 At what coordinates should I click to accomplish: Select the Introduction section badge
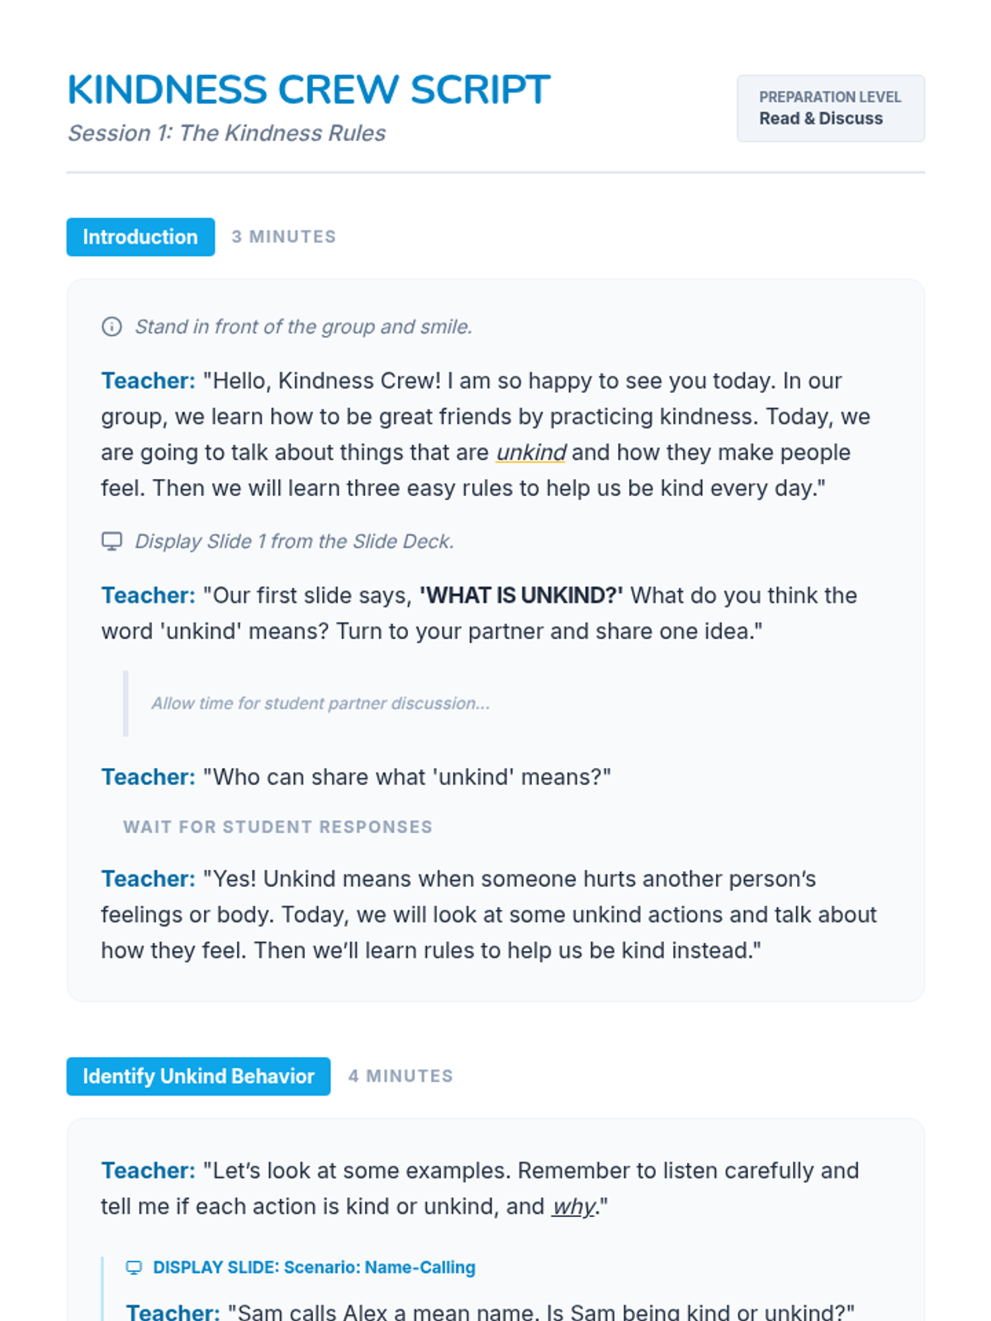(x=140, y=237)
